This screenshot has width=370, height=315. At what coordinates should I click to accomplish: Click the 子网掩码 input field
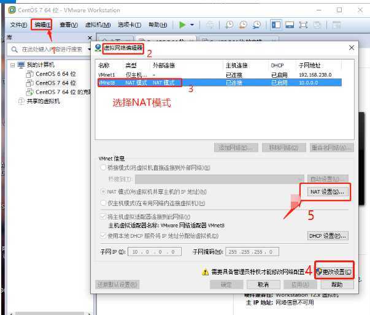click(252, 252)
